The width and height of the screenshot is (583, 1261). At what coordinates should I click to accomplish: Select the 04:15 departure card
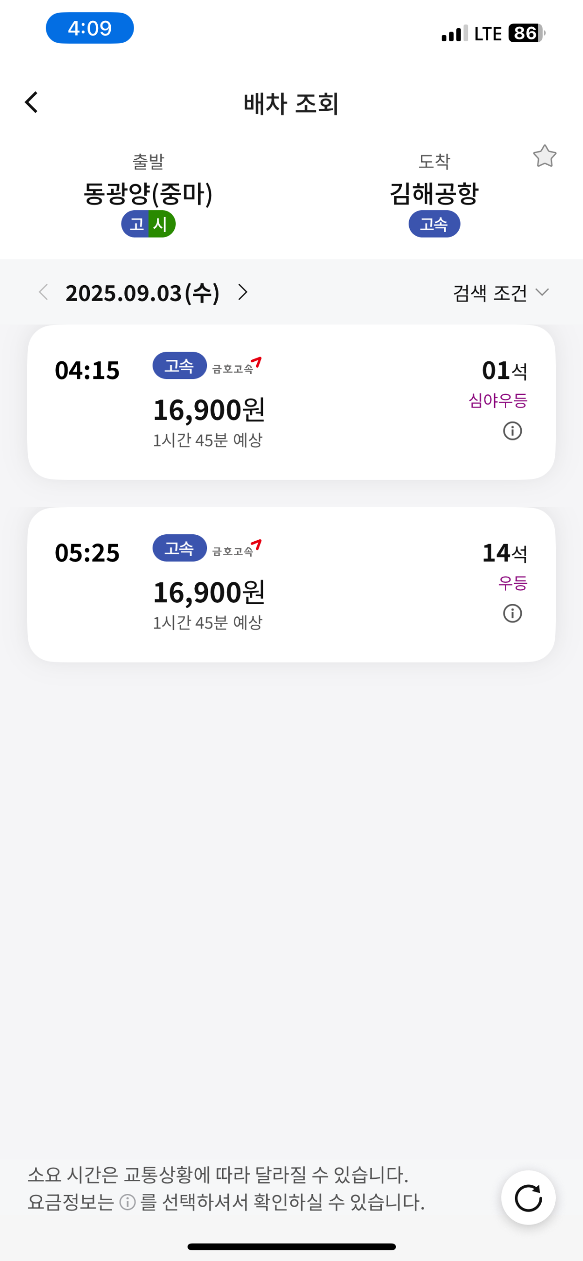coord(291,402)
